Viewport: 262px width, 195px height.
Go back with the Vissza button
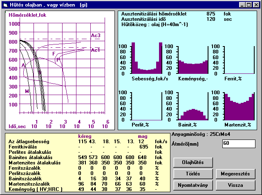[x=235, y=185]
